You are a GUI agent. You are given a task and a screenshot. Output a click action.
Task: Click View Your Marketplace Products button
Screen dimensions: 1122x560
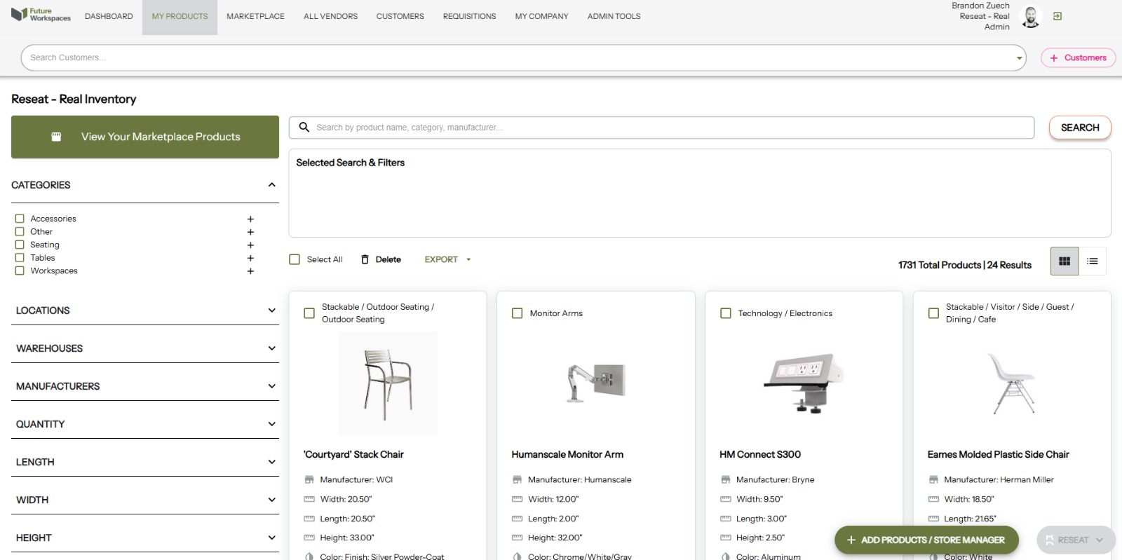pyautogui.click(x=145, y=137)
